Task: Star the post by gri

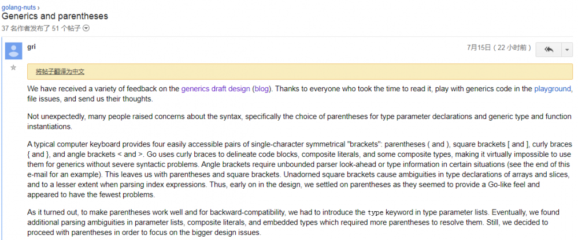Action: click(x=14, y=67)
